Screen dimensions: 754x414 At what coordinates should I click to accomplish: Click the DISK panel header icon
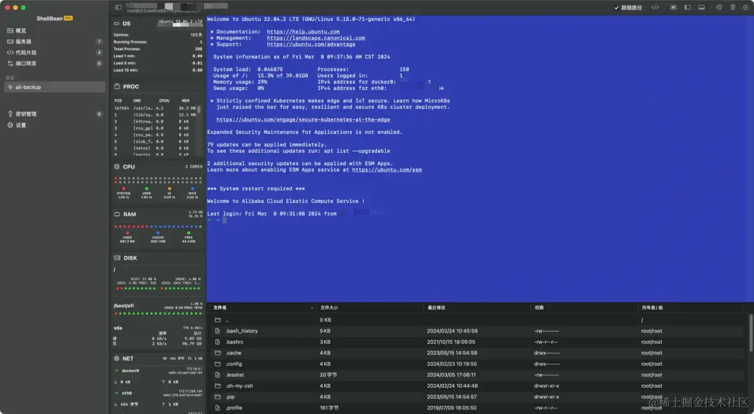117,258
